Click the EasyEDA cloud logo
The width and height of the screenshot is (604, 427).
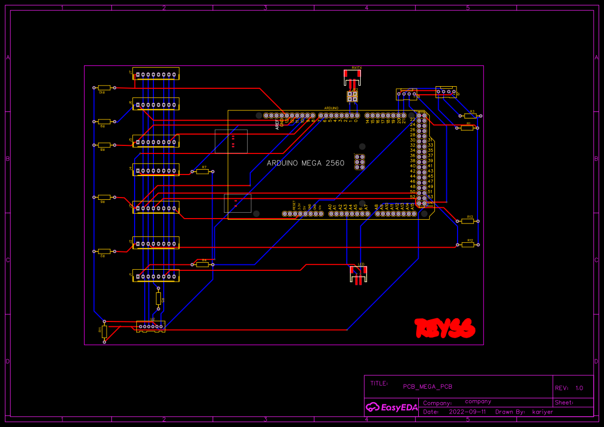[373, 408]
